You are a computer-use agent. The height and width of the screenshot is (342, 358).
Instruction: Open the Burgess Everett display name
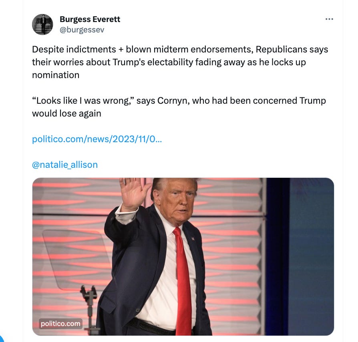[x=90, y=19]
